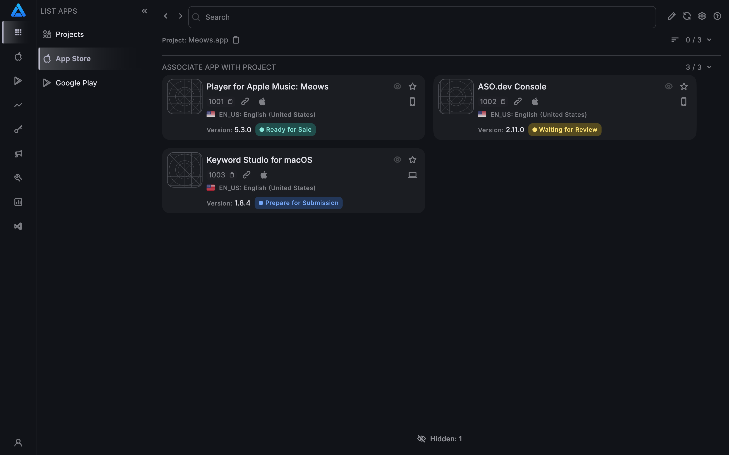Viewport: 729px width, 455px height.
Task: Open the Visual Studio icon in left rail
Action: pyautogui.click(x=18, y=226)
